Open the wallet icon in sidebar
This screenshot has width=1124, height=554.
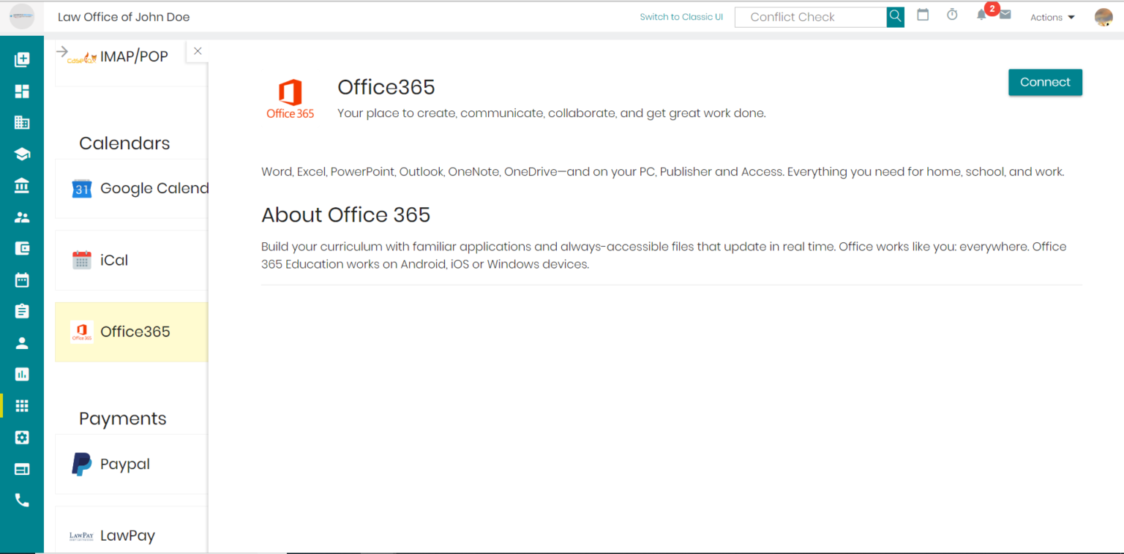point(22,249)
